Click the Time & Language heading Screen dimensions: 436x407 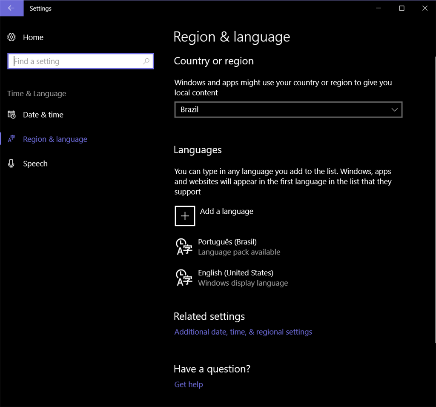pyautogui.click(x=37, y=93)
